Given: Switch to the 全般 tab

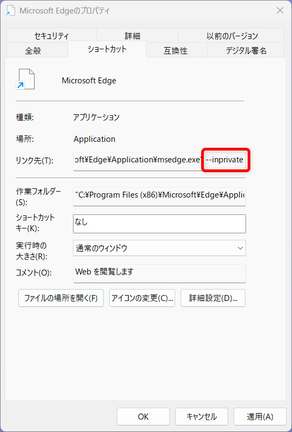Looking at the screenshot, I should (37, 50).
